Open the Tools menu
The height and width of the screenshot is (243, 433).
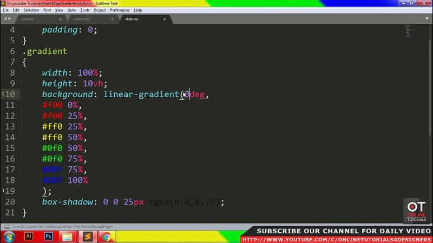(85, 10)
